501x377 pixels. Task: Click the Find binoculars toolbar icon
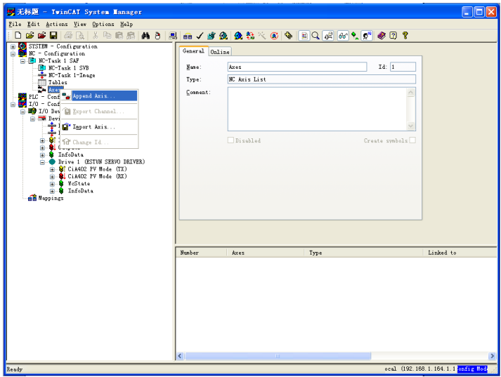pos(145,36)
